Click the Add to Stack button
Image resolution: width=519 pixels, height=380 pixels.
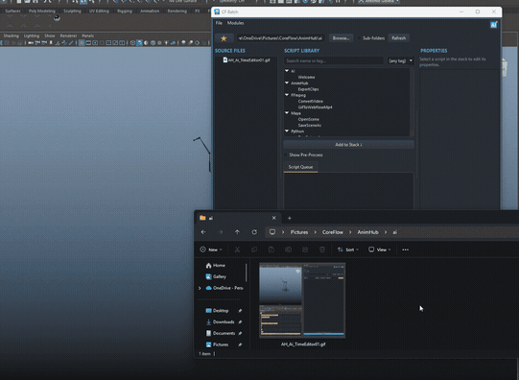point(348,145)
